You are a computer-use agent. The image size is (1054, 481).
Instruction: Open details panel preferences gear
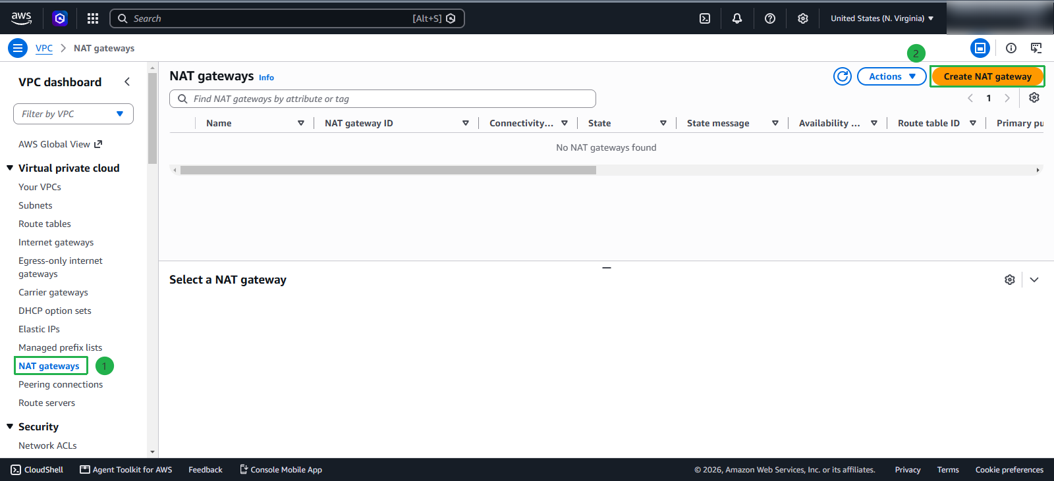(x=1010, y=280)
